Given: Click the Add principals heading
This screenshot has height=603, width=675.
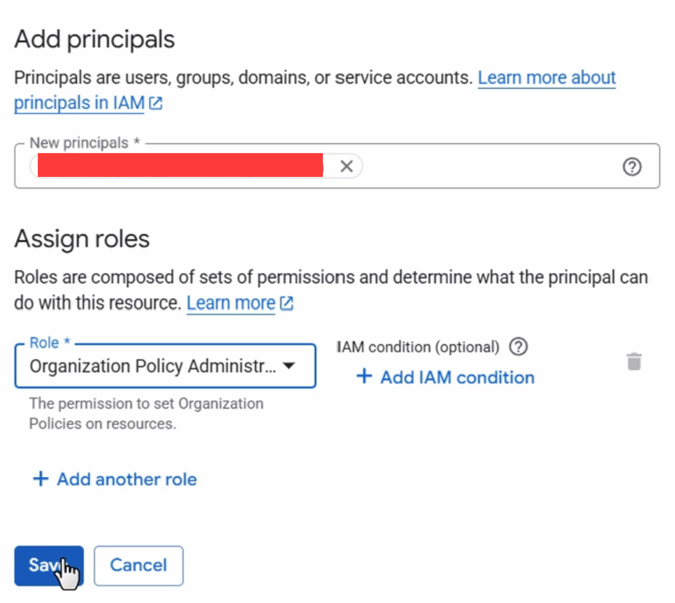Looking at the screenshot, I should (94, 40).
